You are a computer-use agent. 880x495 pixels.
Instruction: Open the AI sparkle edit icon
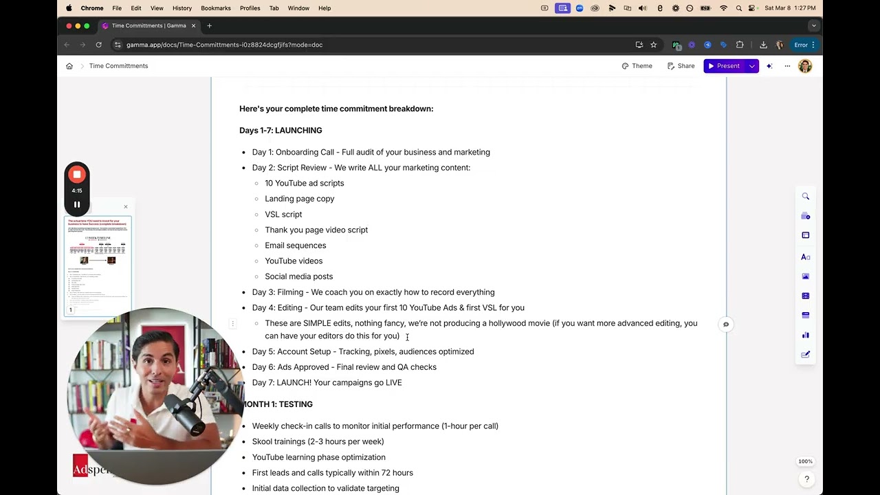point(769,66)
